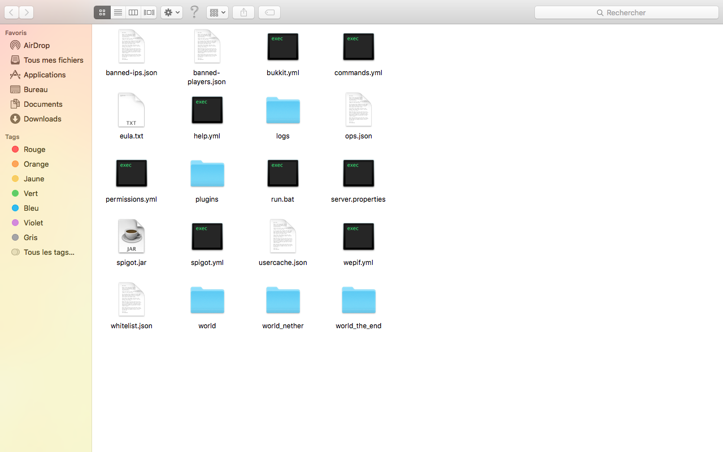Switch to column view mode
The height and width of the screenshot is (452, 723).
(x=133, y=12)
